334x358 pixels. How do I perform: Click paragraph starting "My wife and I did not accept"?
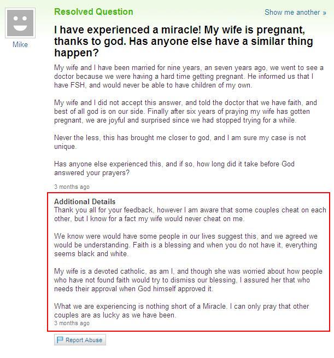coord(185,112)
